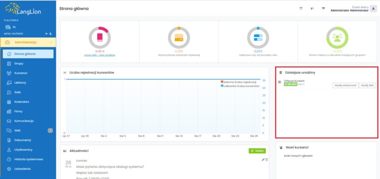Click the Firmy buildings icon
The height and width of the screenshot is (179, 380).
pyautogui.click(x=9, y=111)
